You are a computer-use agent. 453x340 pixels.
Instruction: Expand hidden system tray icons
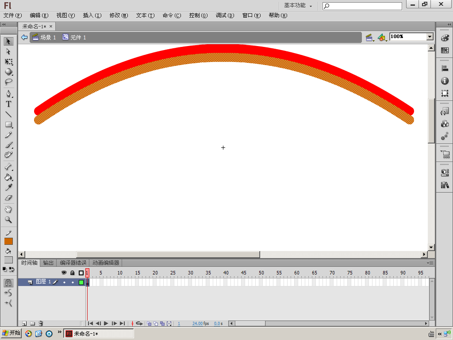coord(439,334)
